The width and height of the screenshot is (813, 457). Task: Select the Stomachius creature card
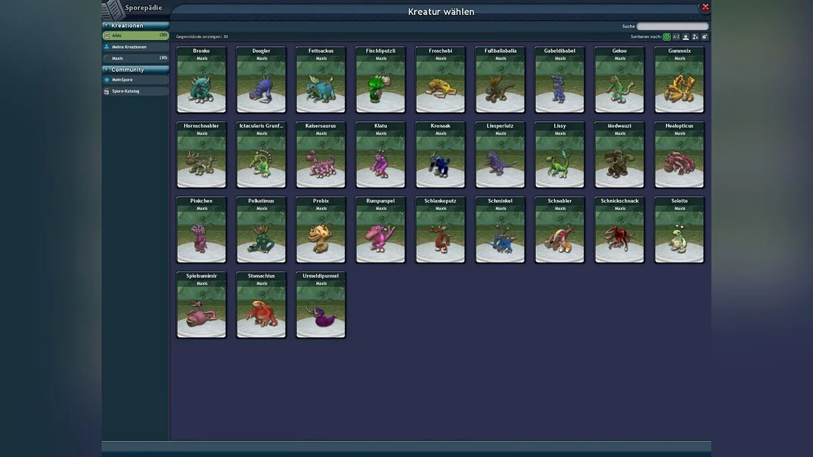coord(262,305)
